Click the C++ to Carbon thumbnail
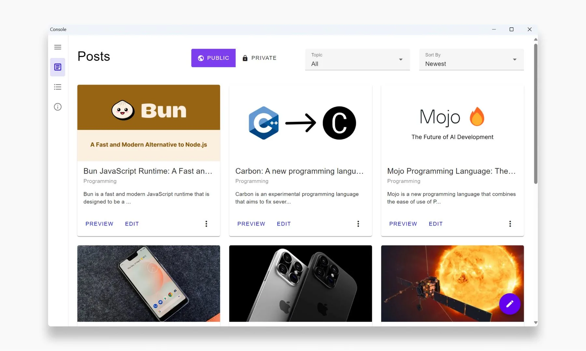 click(300, 123)
